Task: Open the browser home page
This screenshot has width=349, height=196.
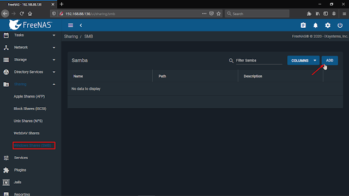Action: point(30,14)
